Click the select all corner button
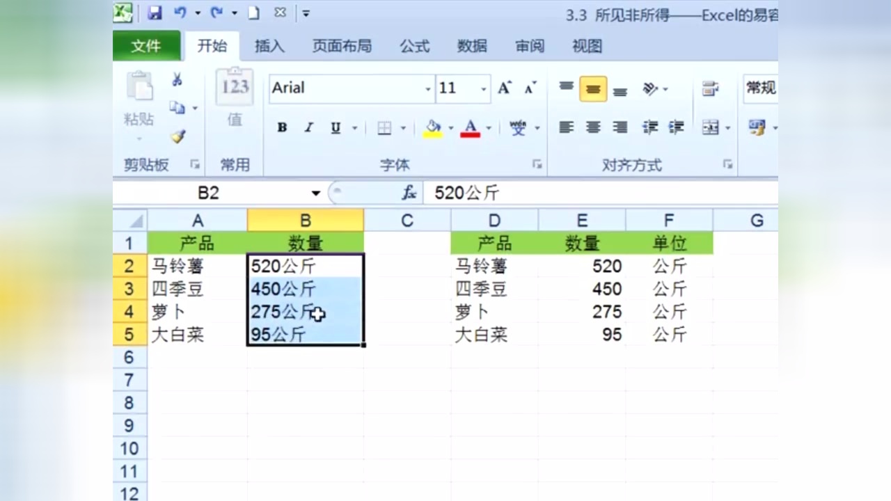 (x=130, y=221)
